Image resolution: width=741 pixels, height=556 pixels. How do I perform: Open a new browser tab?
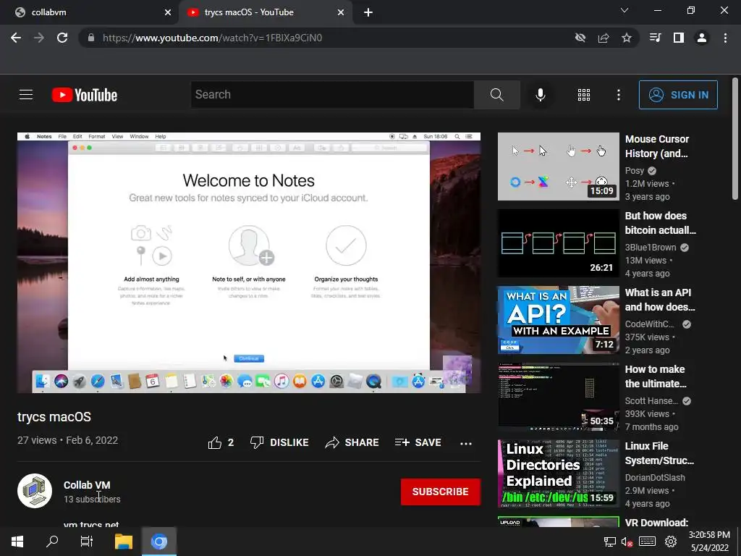pyautogui.click(x=368, y=12)
